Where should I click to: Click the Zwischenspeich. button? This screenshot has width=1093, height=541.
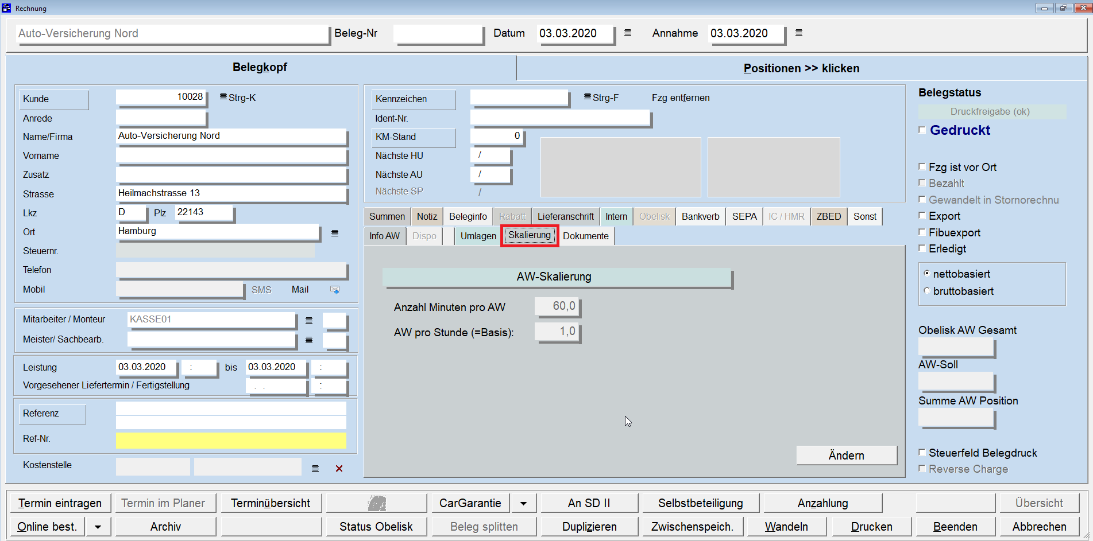(x=692, y=527)
